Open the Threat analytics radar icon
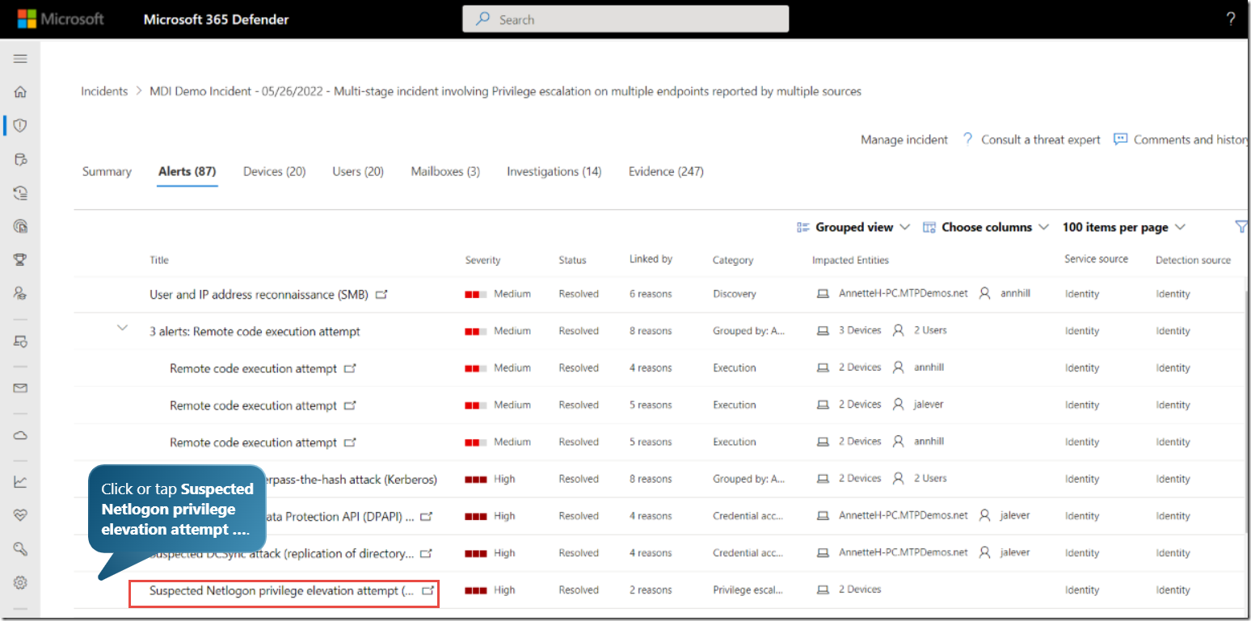The image size is (1251, 621). (21, 226)
